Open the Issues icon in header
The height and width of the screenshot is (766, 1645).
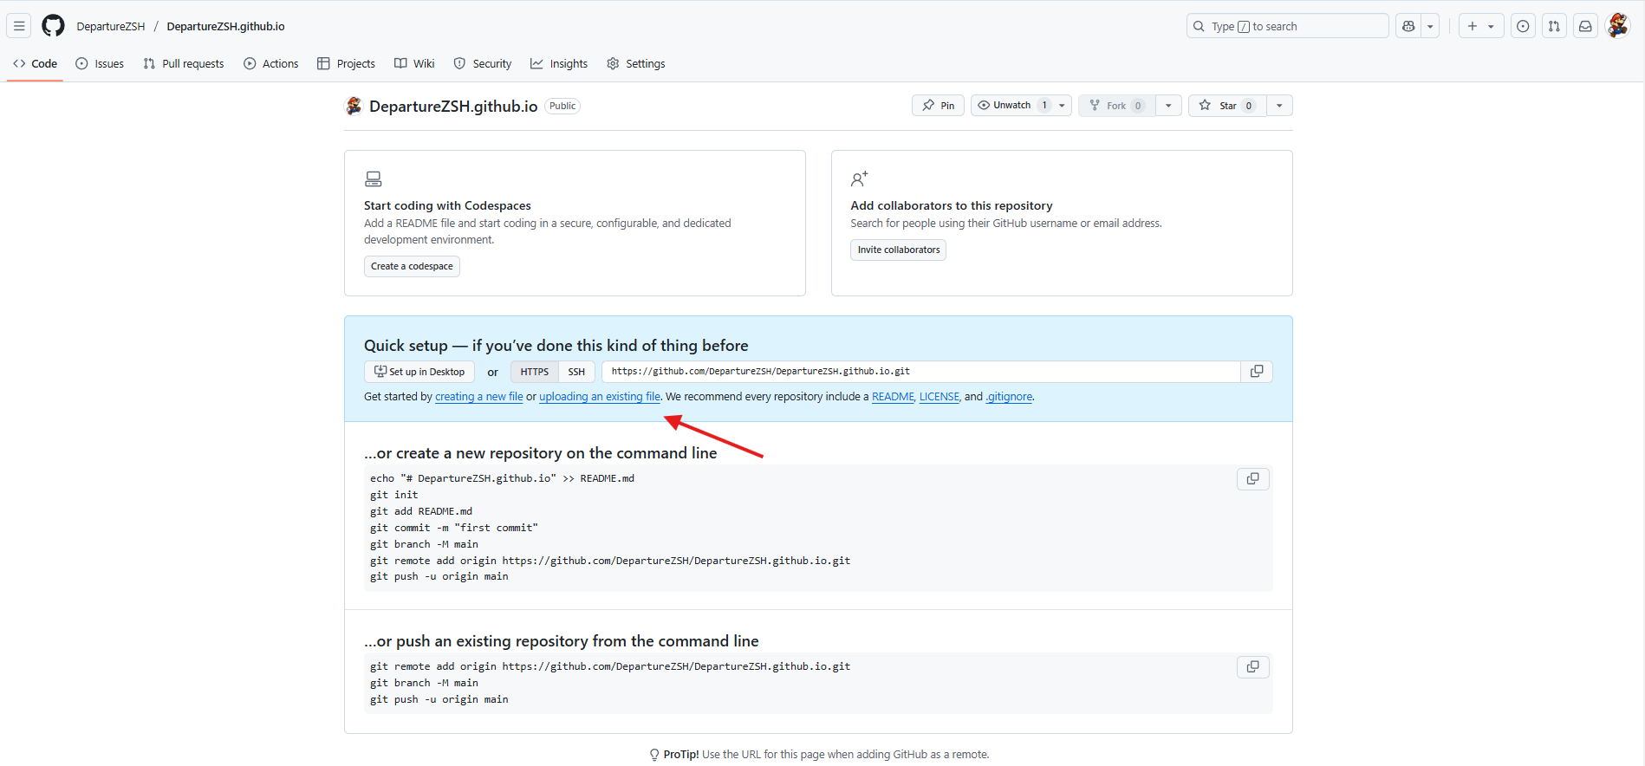click(1523, 26)
